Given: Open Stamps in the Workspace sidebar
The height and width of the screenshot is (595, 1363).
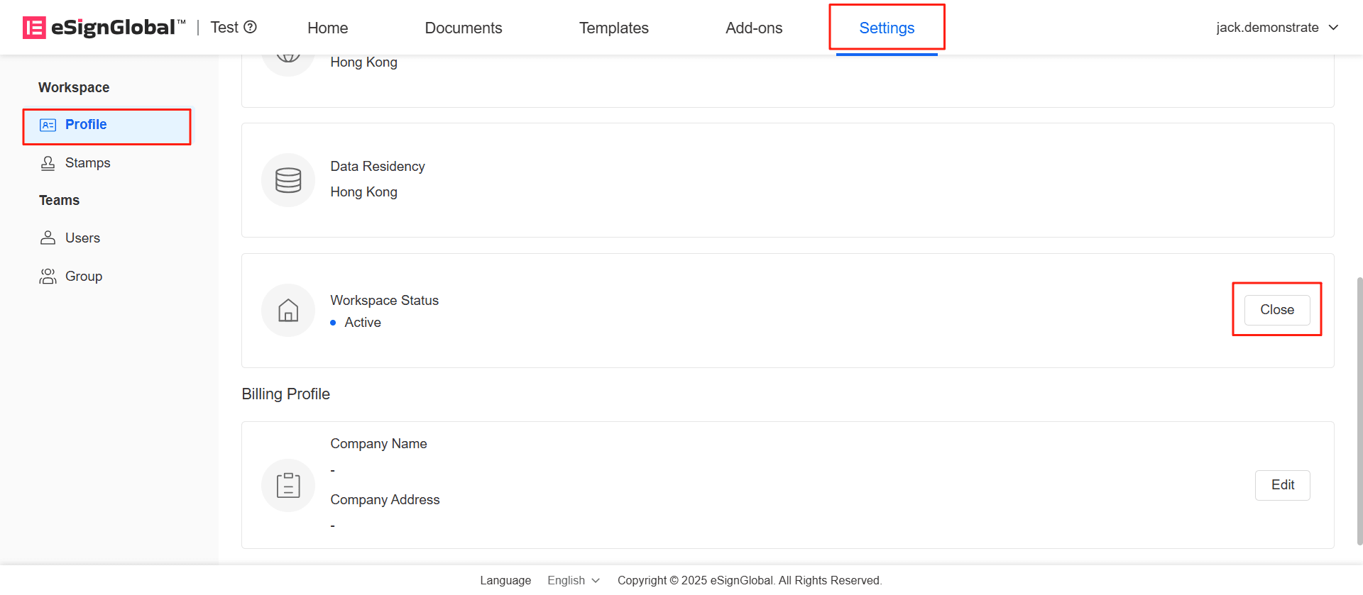Looking at the screenshot, I should click(87, 163).
